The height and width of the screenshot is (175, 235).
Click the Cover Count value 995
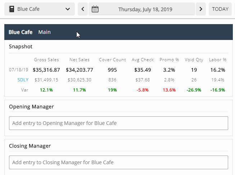[x=112, y=70]
